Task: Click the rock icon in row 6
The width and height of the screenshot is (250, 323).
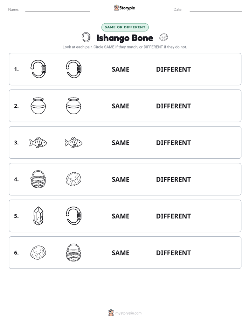Action: tap(38, 252)
